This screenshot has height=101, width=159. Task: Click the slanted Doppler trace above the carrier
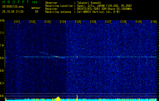point(43,53)
